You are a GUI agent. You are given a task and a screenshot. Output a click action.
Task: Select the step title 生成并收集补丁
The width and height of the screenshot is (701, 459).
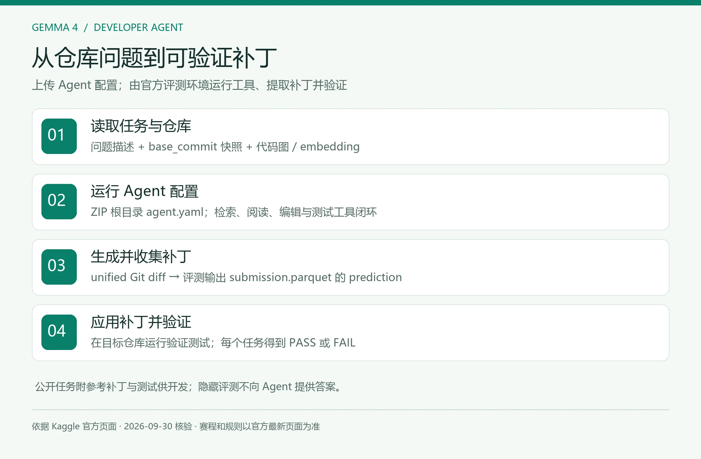pos(141,257)
